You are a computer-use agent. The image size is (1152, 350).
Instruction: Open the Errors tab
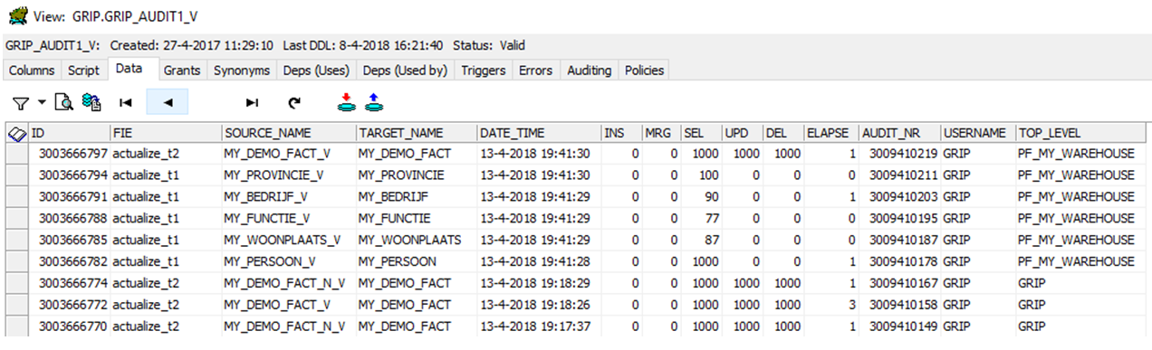536,70
